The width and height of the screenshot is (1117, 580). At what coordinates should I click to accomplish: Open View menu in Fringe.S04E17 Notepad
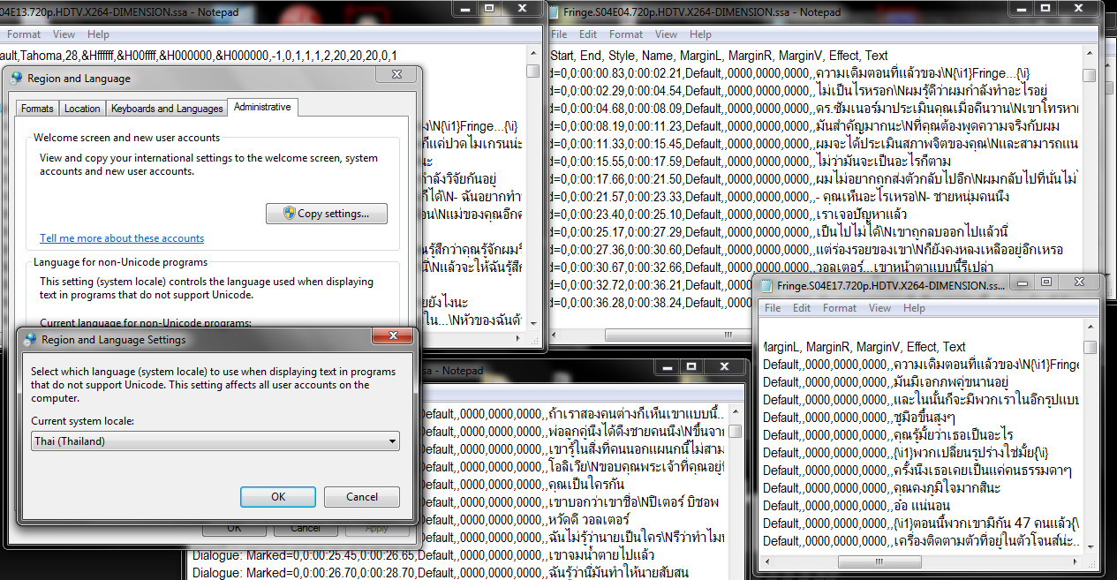click(880, 308)
